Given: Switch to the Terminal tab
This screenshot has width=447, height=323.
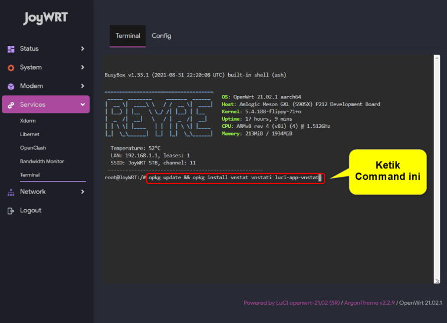Looking at the screenshot, I should (x=128, y=36).
